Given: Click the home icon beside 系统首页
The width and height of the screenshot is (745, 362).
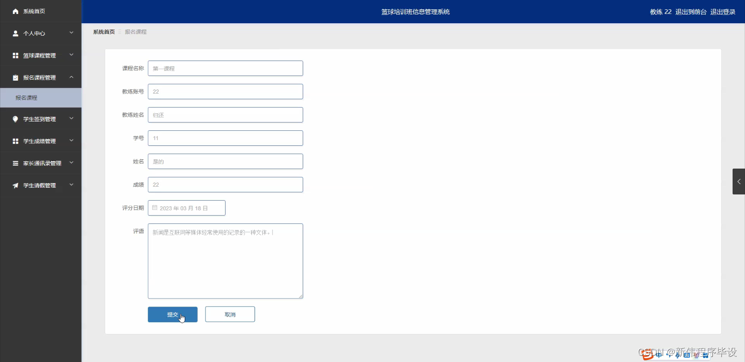Looking at the screenshot, I should pos(16,11).
